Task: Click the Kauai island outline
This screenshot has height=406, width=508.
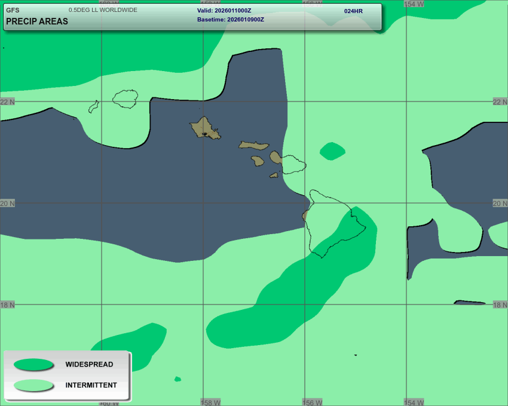Action: pos(126,99)
